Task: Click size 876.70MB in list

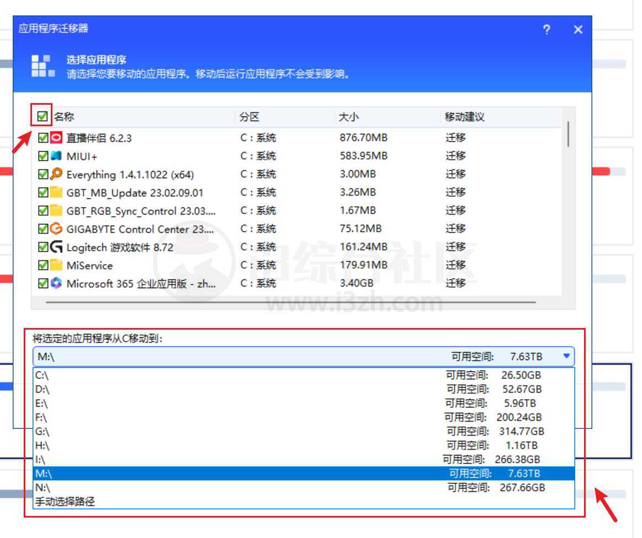Action: [363, 137]
